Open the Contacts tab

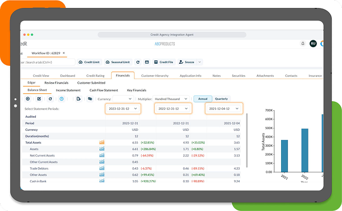291,76
